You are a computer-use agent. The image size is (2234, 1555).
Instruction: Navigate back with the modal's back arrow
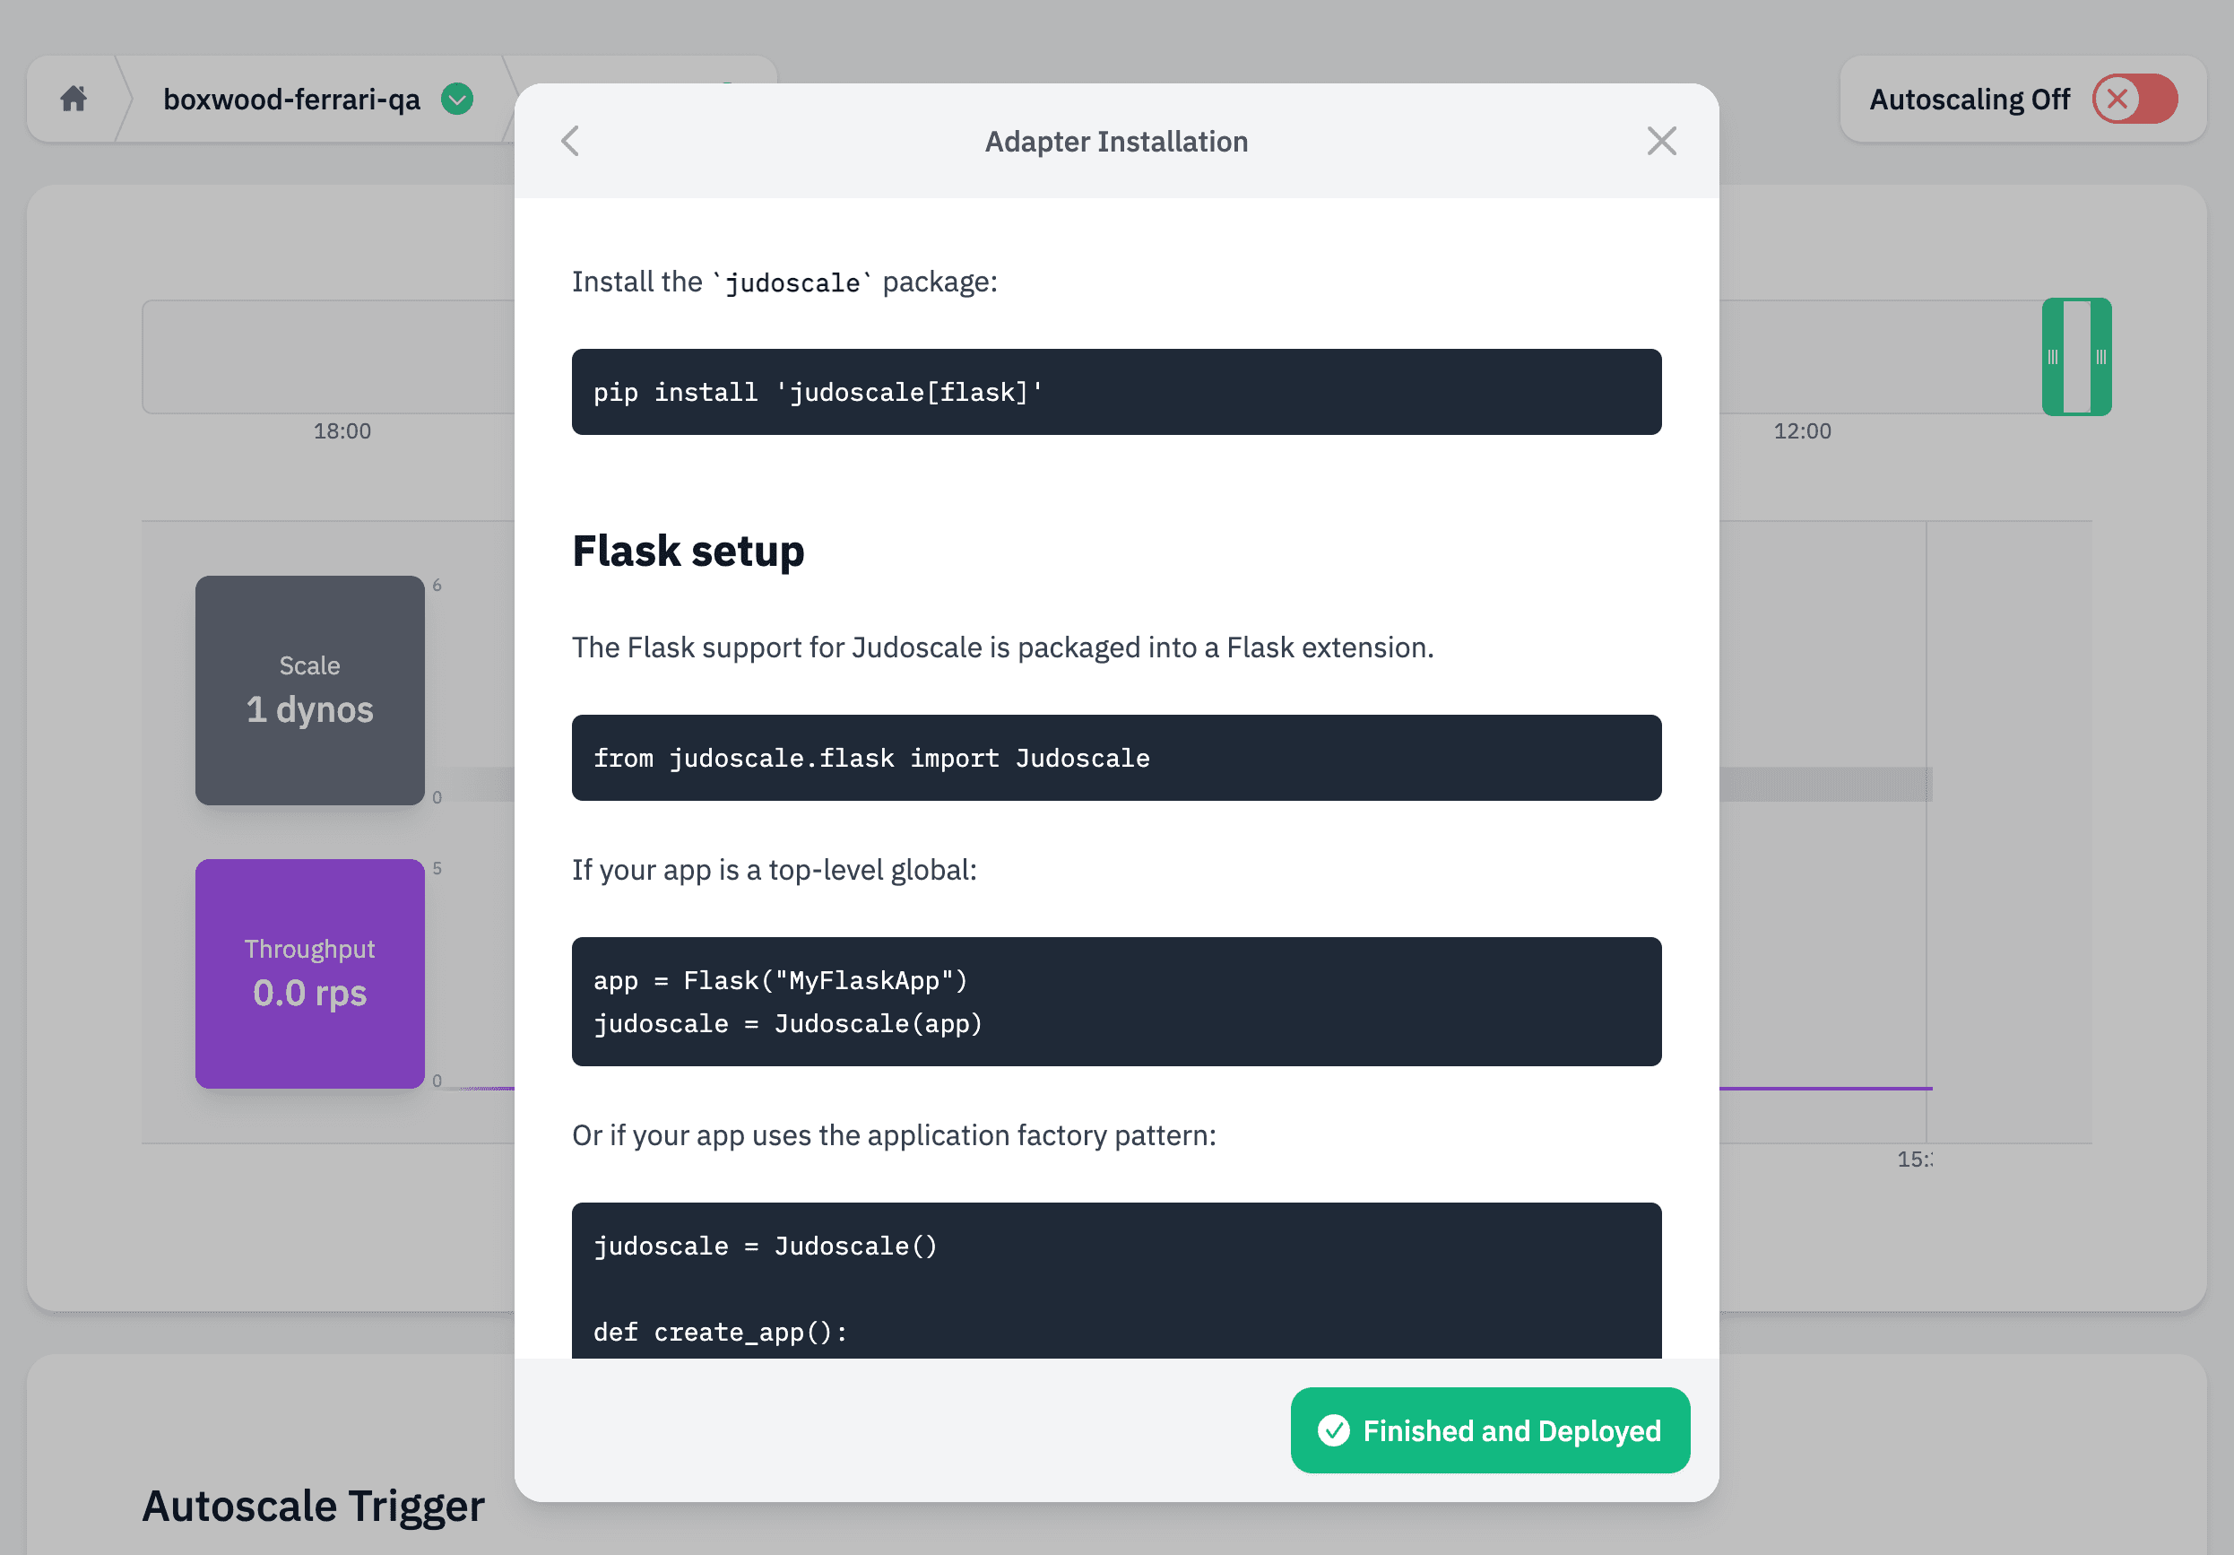point(569,141)
